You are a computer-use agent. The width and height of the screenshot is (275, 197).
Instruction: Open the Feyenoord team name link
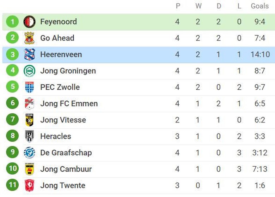(x=59, y=22)
